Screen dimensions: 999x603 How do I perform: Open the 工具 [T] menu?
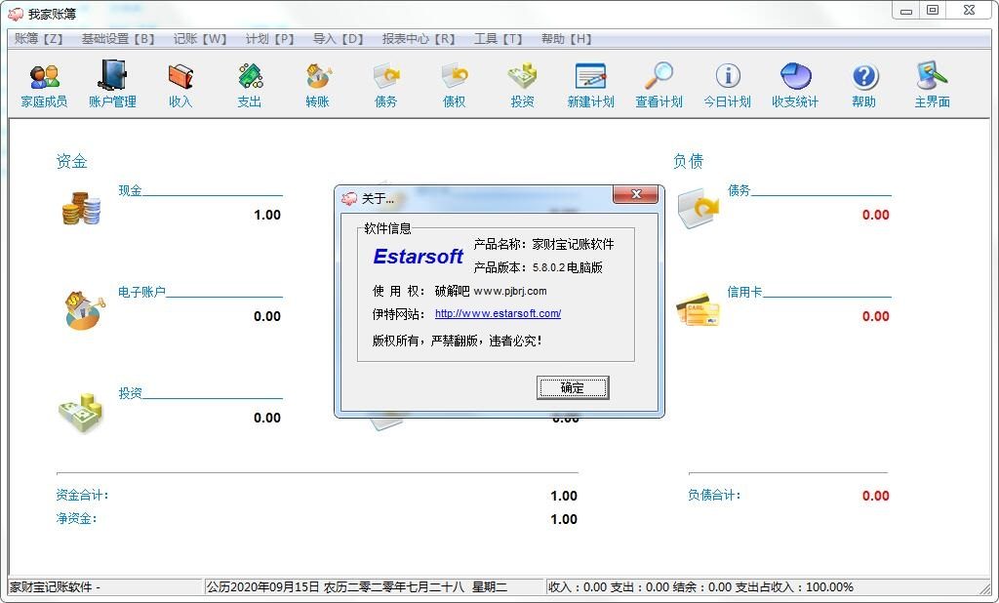[498, 39]
